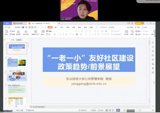Click the new slide 新建幻灯片 icon
The image size is (160, 113).
36,31
